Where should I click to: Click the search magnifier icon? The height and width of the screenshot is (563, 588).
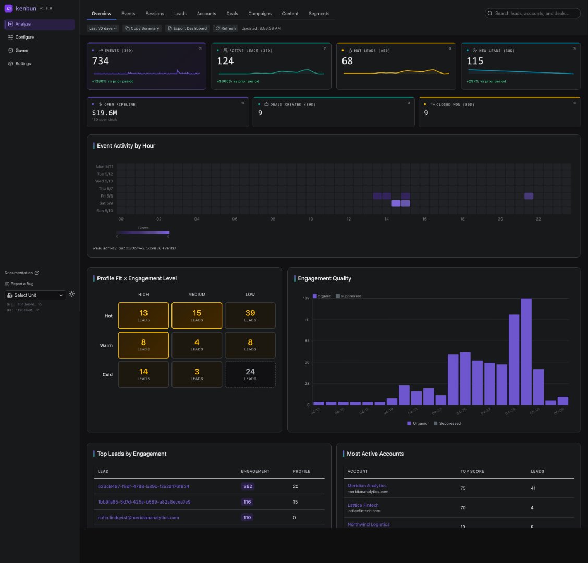[490, 13]
